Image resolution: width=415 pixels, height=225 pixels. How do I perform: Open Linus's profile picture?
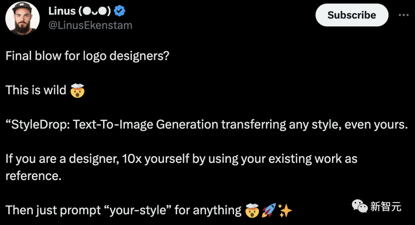23,18
